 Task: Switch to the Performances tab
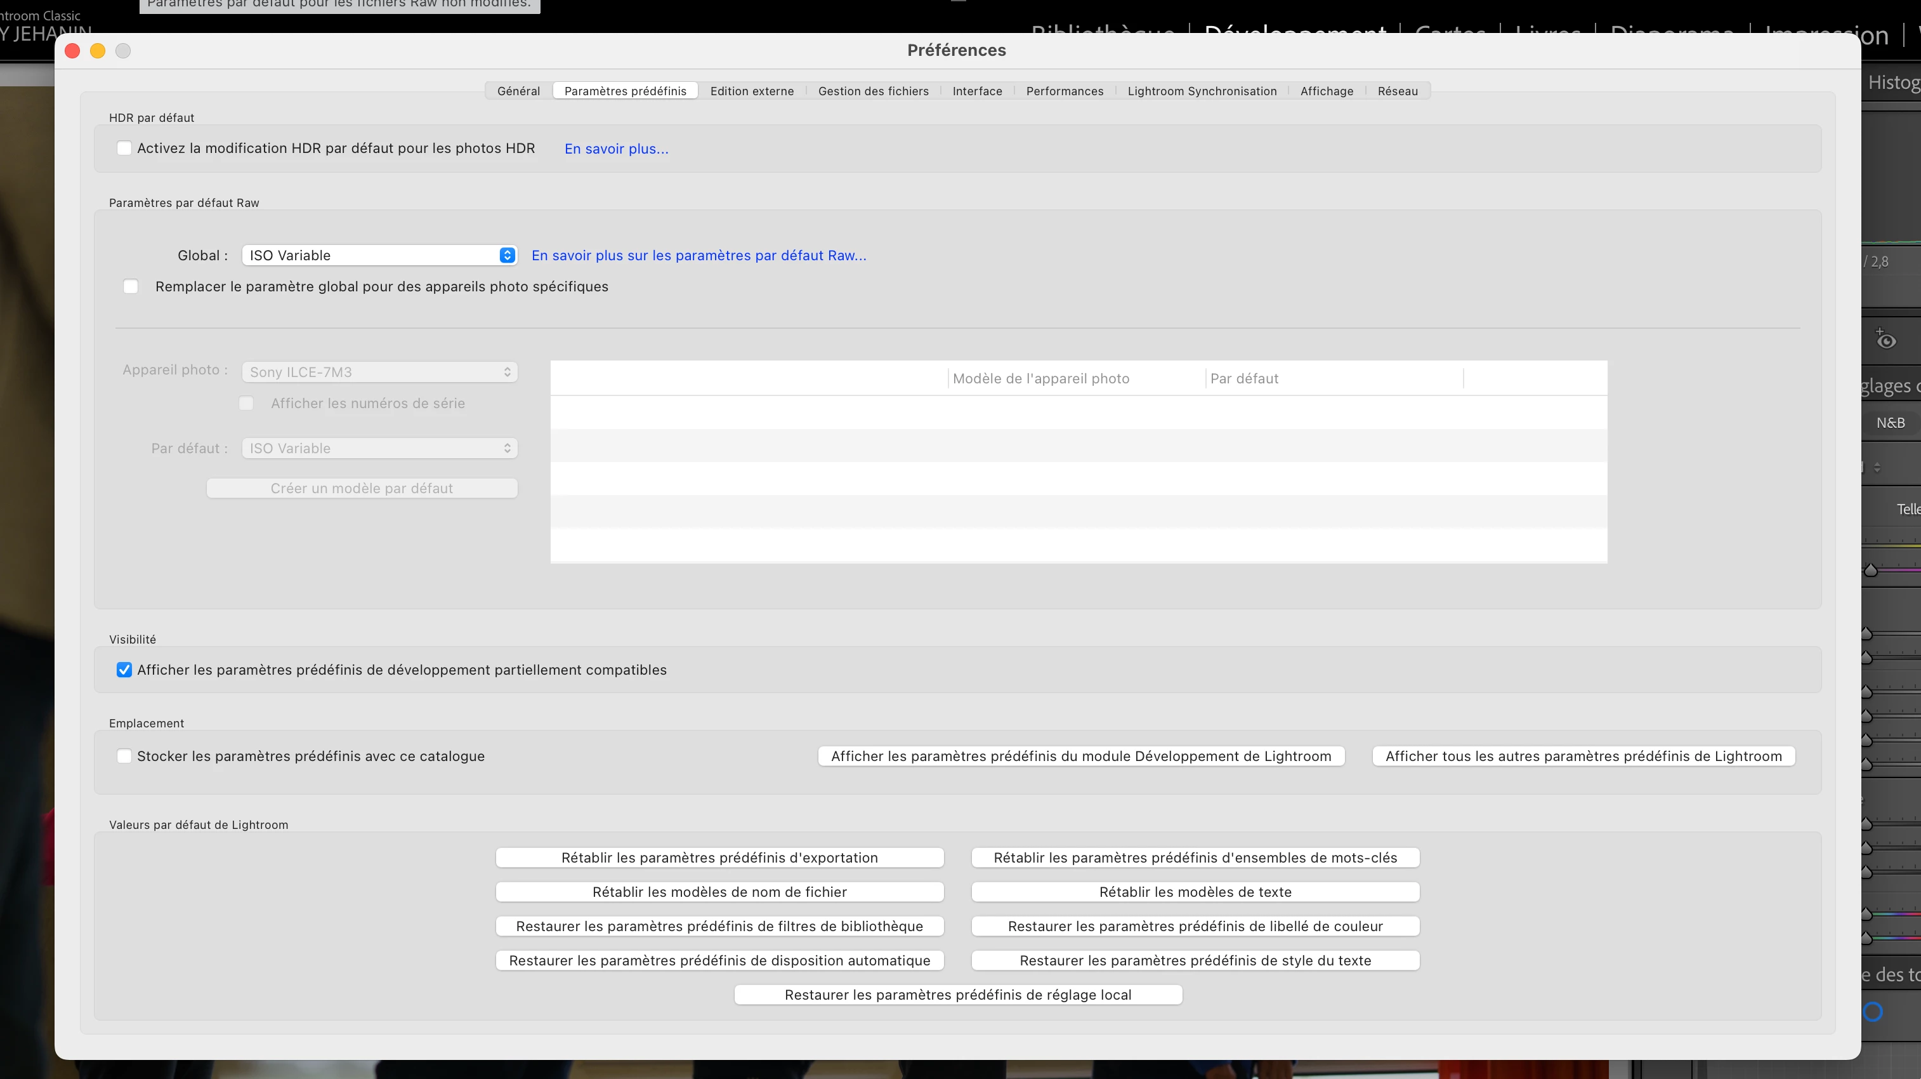(x=1064, y=91)
